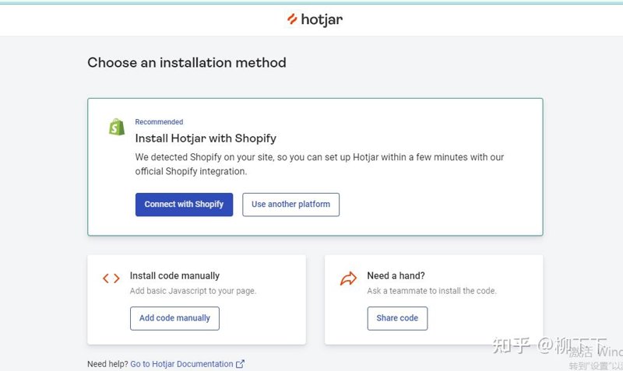Select the Add code manually button
This screenshot has height=371, width=623.
tap(174, 318)
